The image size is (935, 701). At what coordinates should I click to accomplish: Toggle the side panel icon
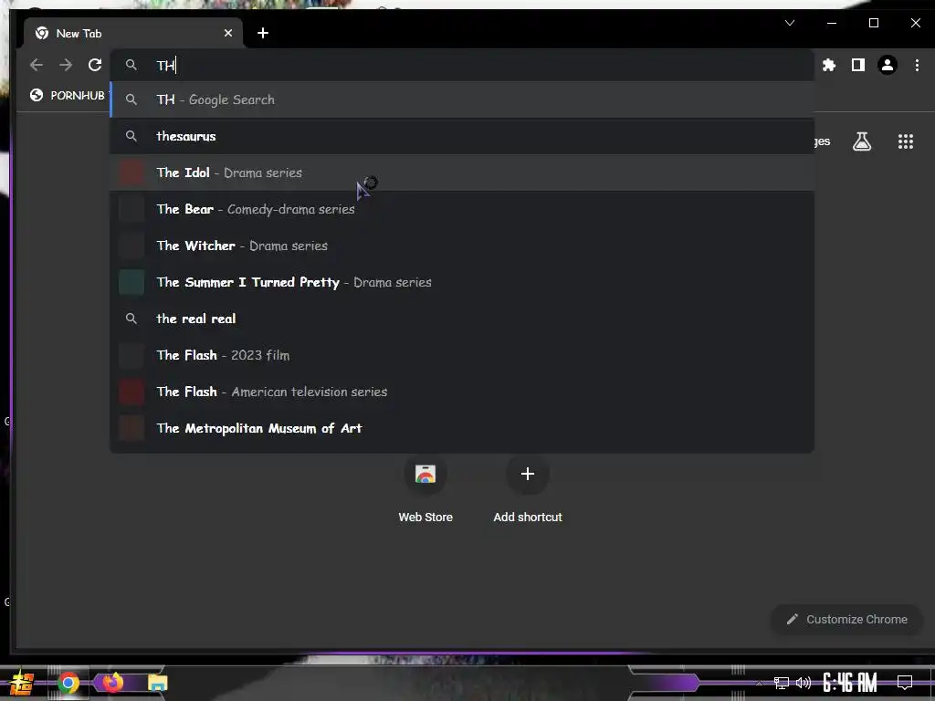pyautogui.click(x=858, y=65)
